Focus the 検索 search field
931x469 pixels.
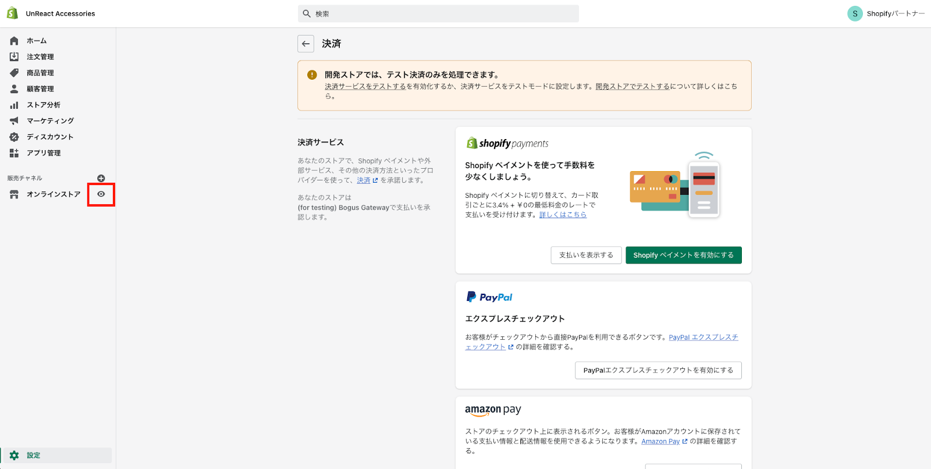pos(438,13)
